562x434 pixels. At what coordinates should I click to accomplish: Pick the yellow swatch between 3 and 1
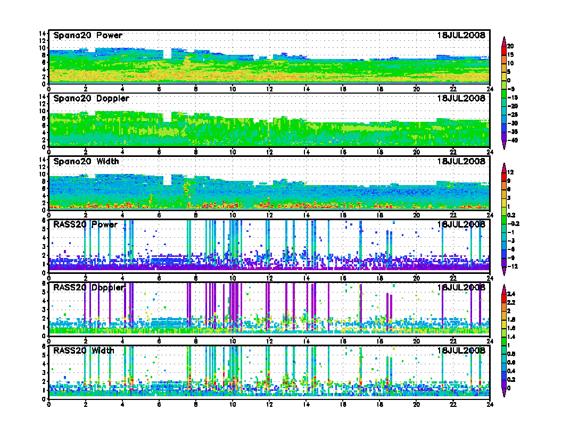504,202
